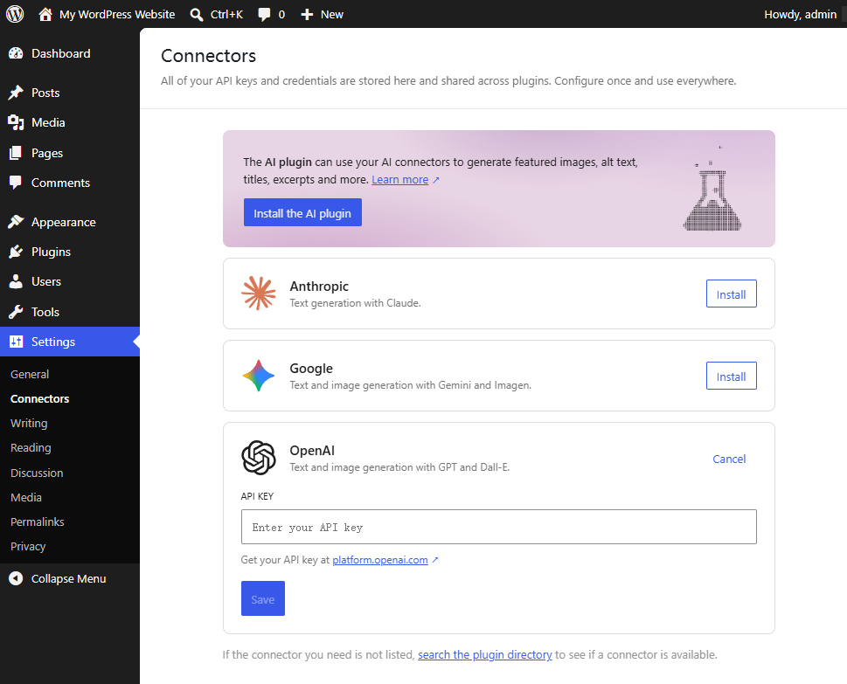Image resolution: width=847 pixels, height=684 pixels.
Task: Save the OpenAI API key
Action: click(262, 598)
